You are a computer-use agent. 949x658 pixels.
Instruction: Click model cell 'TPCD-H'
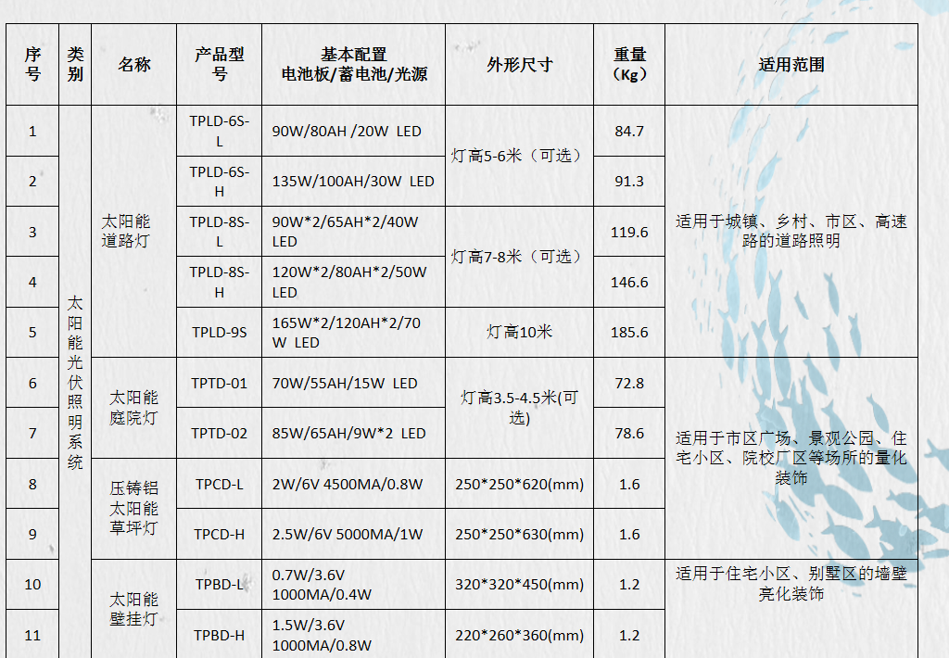click(x=219, y=534)
